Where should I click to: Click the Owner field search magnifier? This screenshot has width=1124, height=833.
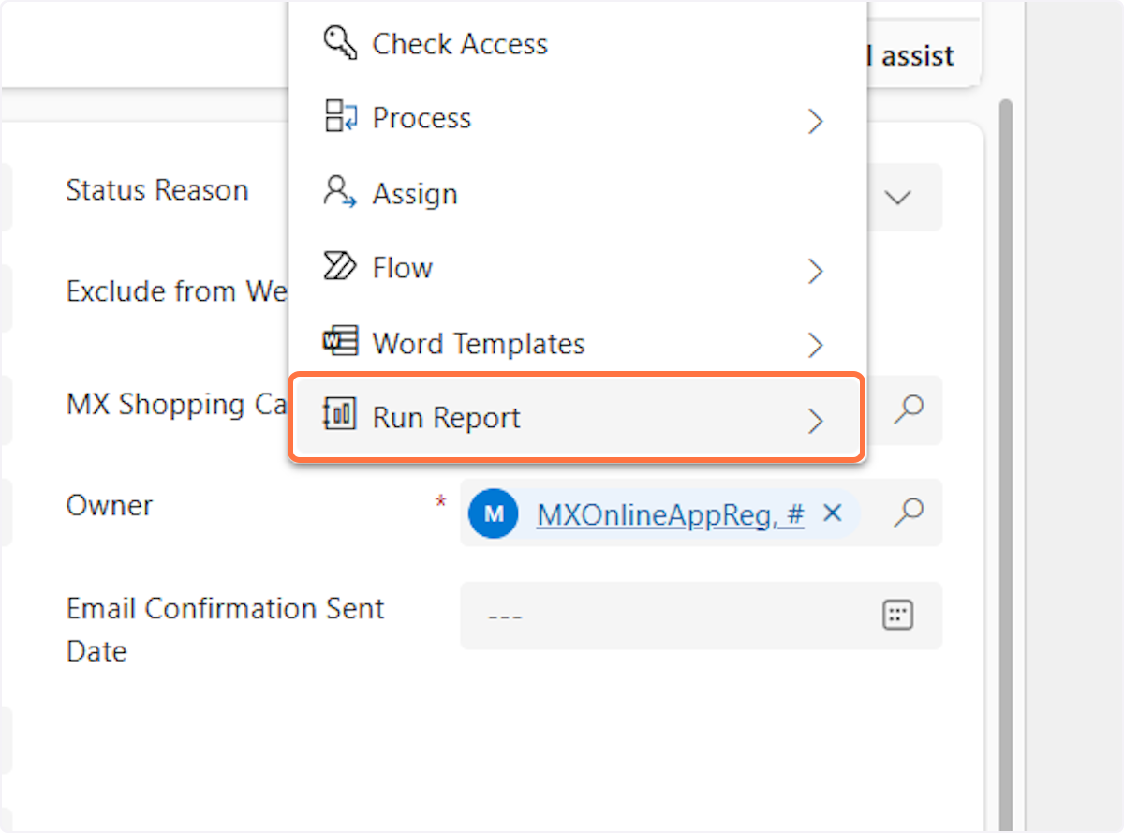click(909, 513)
